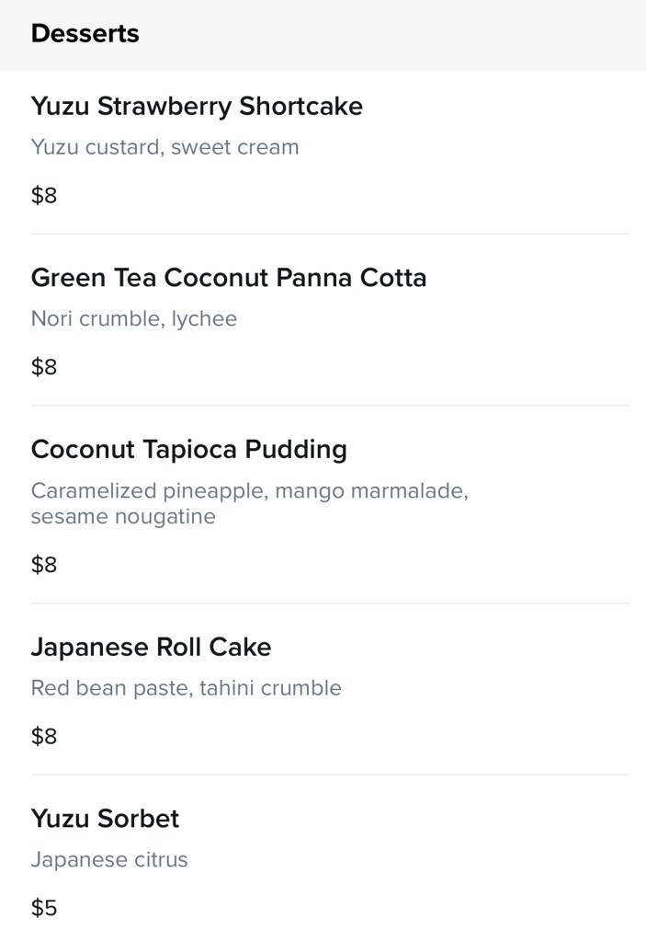
Task: Click the Japanese citrus description
Action: pyautogui.click(x=108, y=860)
